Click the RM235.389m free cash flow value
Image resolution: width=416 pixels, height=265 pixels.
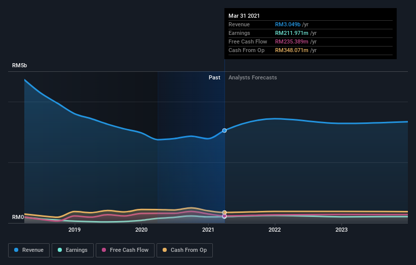[x=291, y=41]
